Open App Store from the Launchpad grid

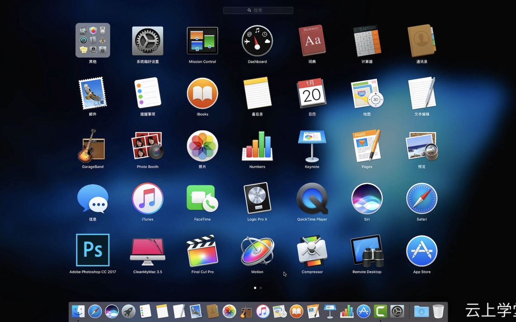pos(422,251)
